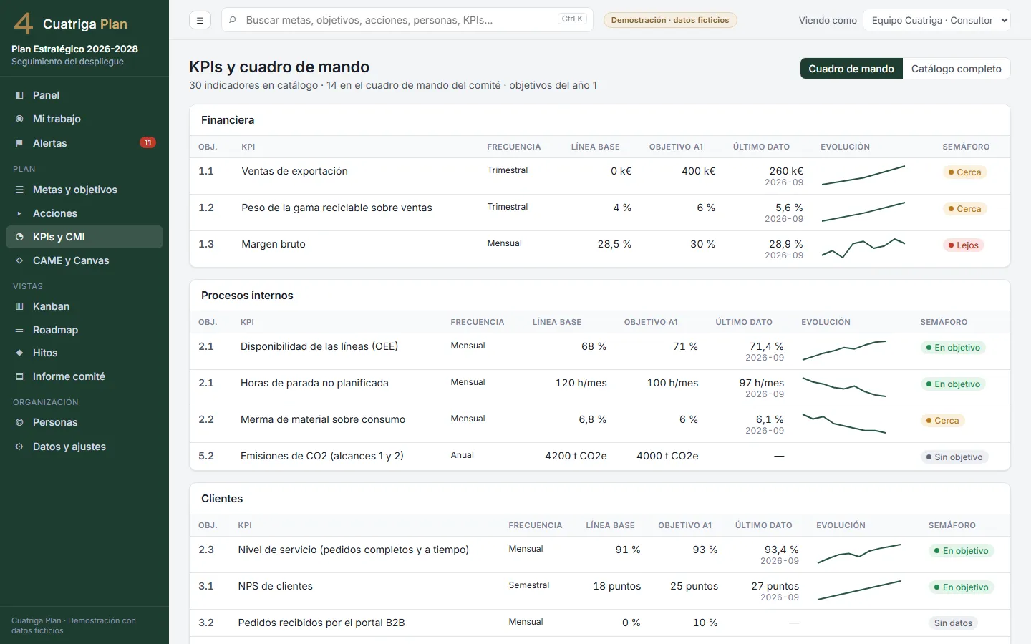
Task: Switch view to Catálogo completo
Action: point(956,69)
